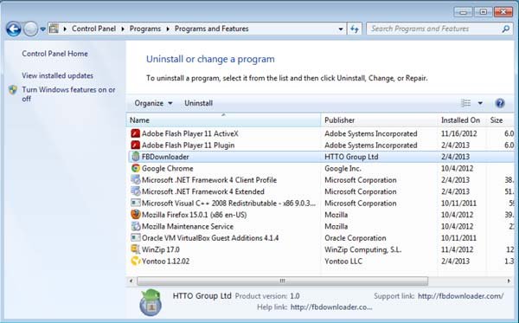519x323 pixels.
Task: Open the view options dropdown arrow
Action: pyautogui.click(x=480, y=103)
